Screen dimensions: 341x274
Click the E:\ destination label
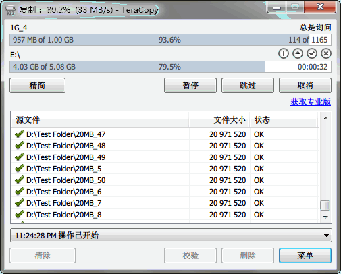click(15, 55)
